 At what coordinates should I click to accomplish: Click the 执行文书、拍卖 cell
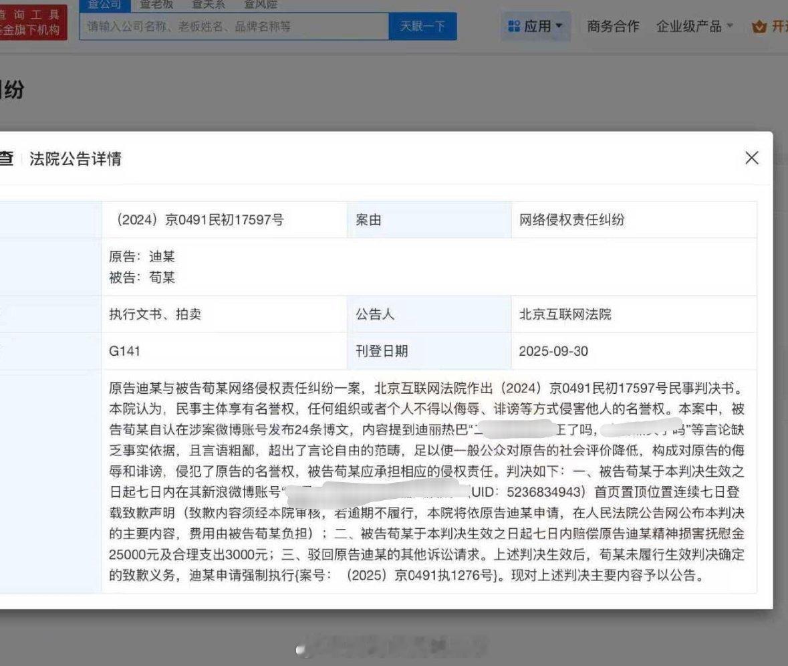tap(155, 314)
